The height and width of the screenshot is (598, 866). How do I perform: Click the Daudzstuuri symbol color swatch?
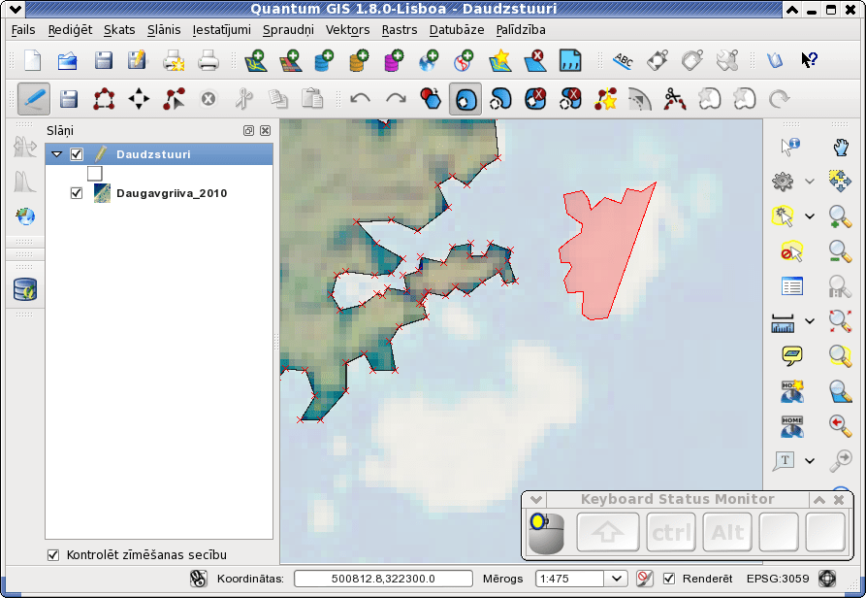pos(94,174)
